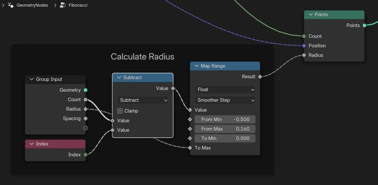Click the Index output socket
The width and height of the screenshot is (378, 185).
85,155
